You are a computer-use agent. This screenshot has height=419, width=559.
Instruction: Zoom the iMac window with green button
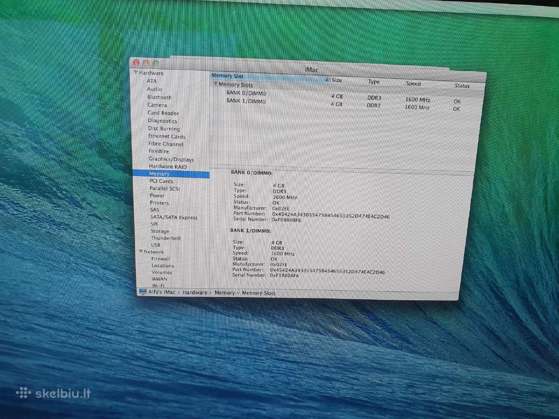coord(156,63)
